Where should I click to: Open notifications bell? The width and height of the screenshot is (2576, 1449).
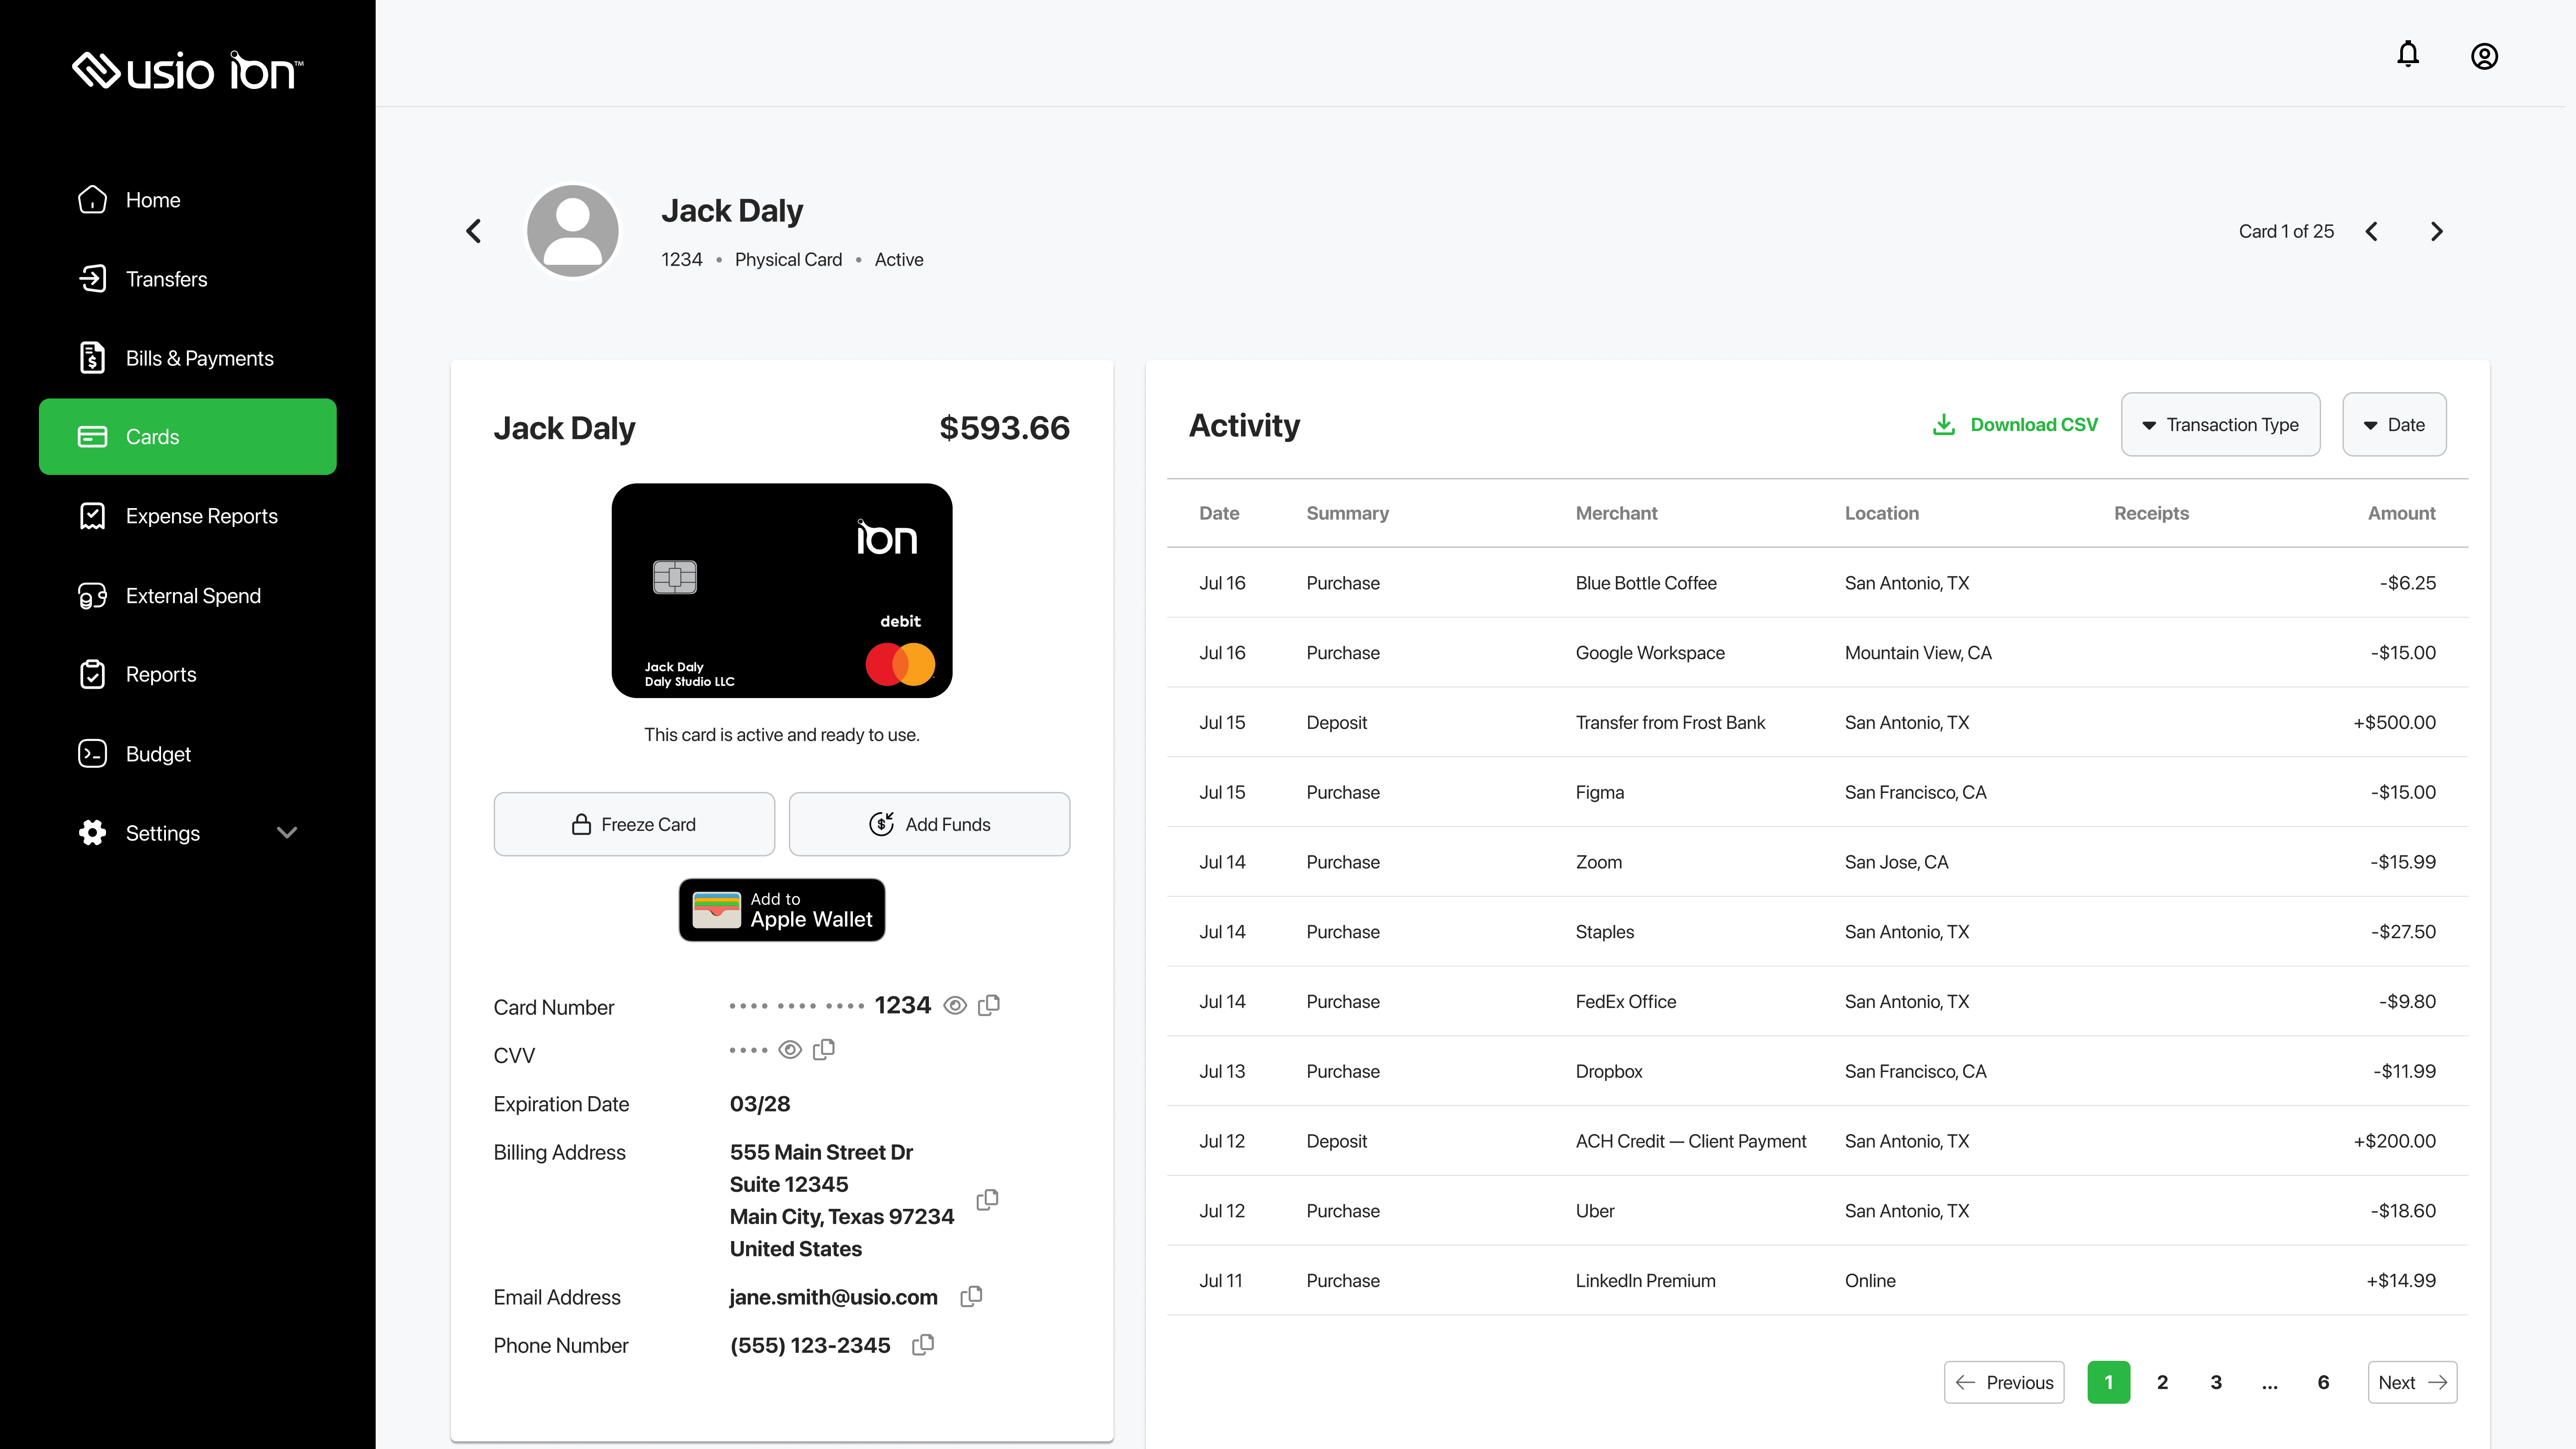click(x=2408, y=54)
